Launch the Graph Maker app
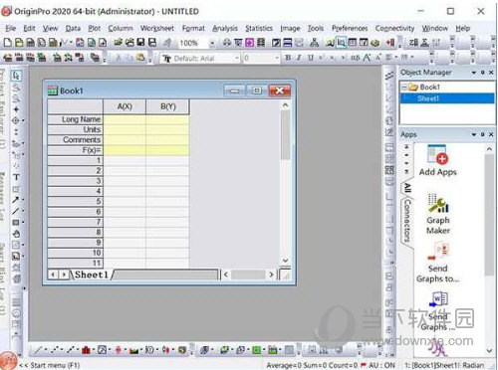This screenshot has width=498, height=370. pyautogui.click(x=438, y=214)
